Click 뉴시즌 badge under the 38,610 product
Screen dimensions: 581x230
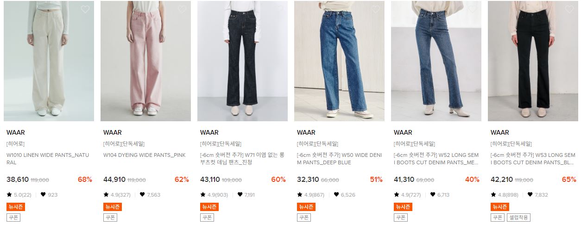point(15,207)
